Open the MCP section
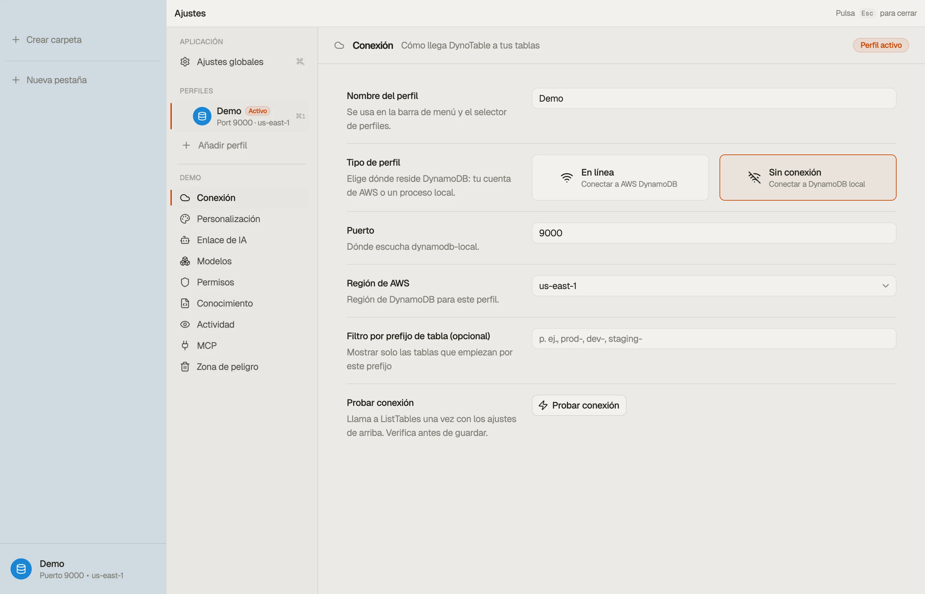Screen dimensions: 925x594 point(241,346)
